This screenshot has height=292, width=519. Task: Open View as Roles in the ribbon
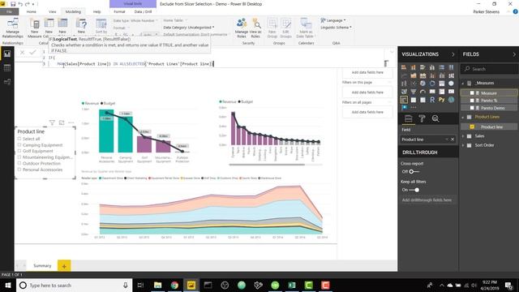tap(255, 28)
